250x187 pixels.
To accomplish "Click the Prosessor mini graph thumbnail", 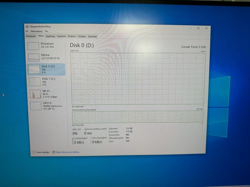I will (x=33, y=46).
